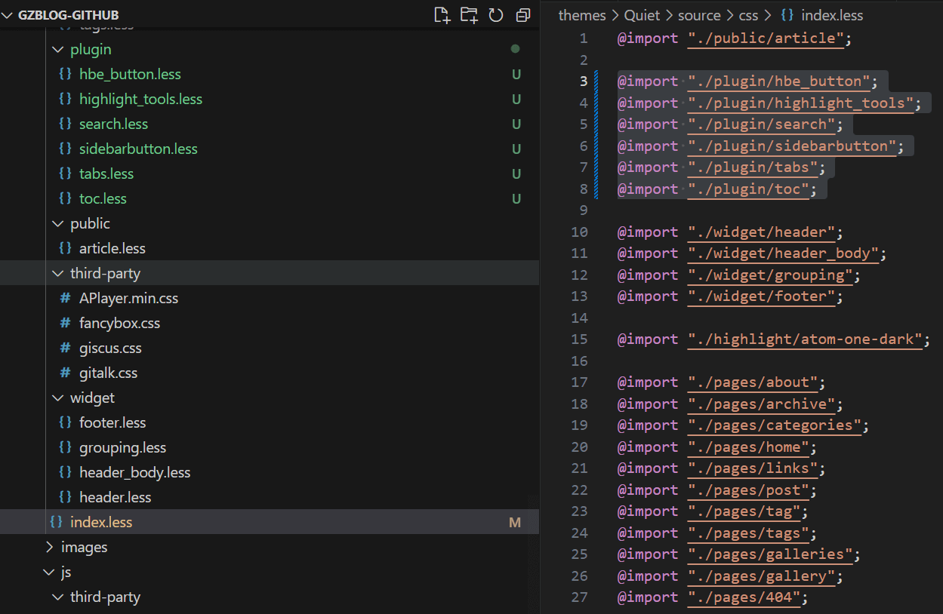Click the file icon beside hbe_button.less
943x614 pixels.
(x=66, y=74)
